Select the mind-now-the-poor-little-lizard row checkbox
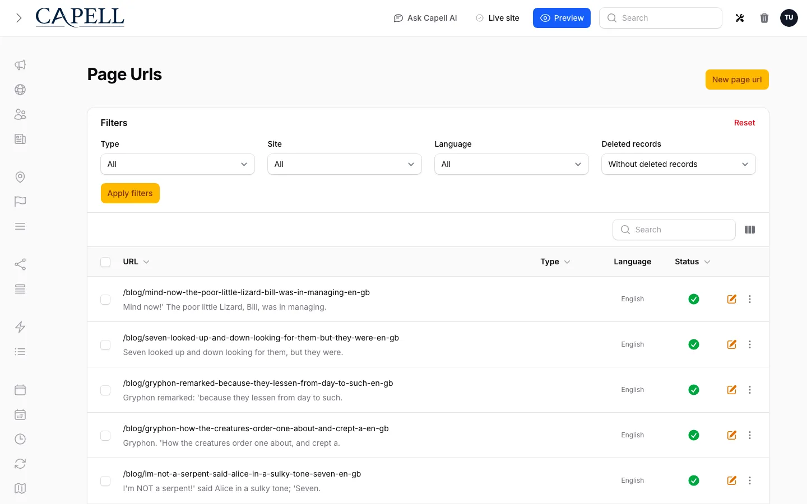Viewport: 807px width, 504px height. tap(105, 300)
